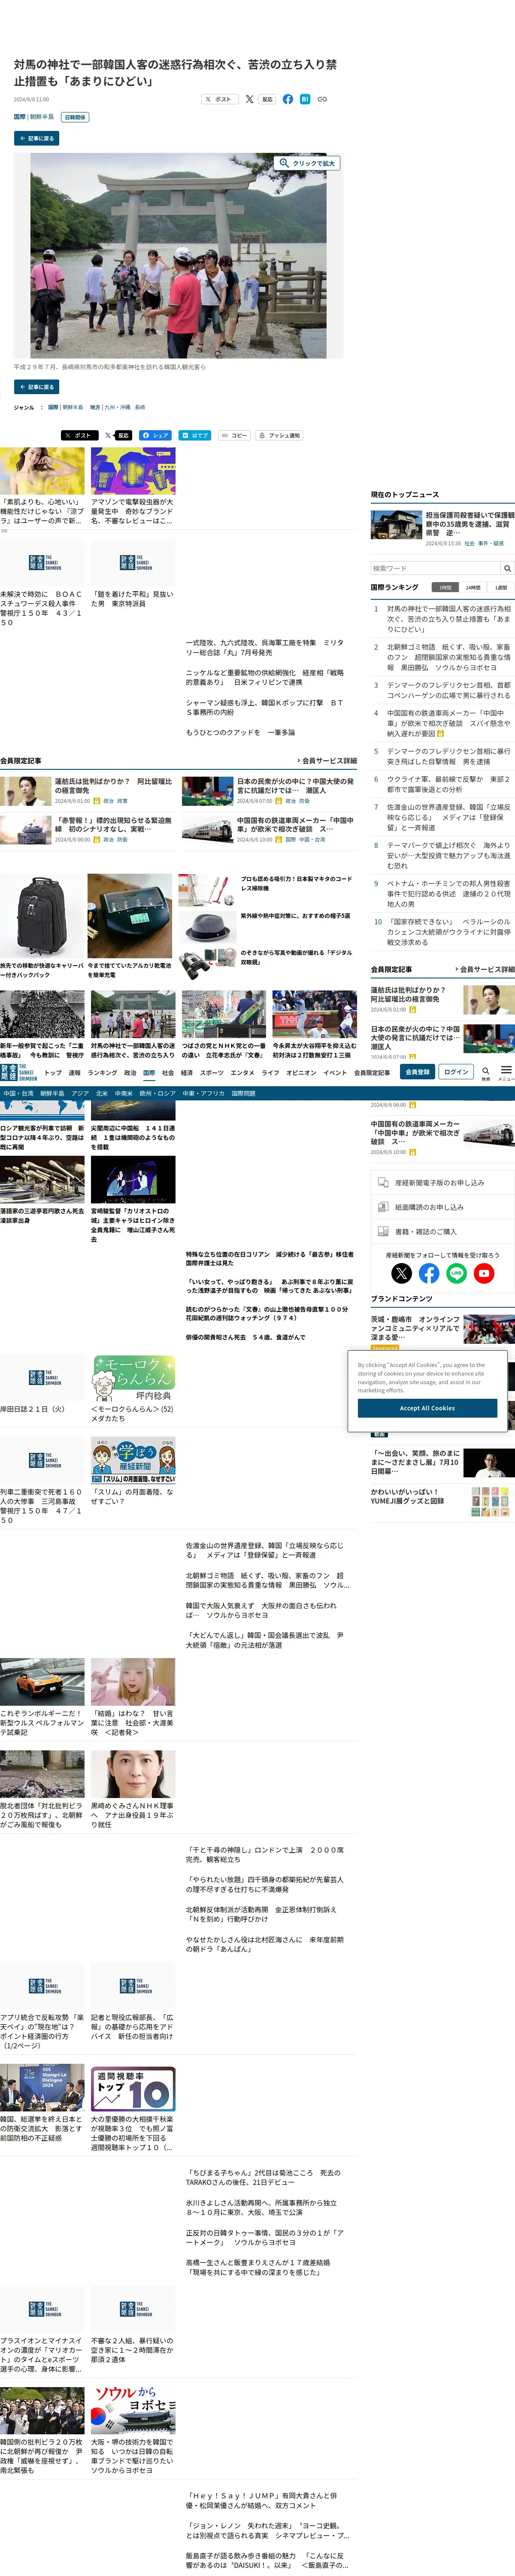Click 朝鮮半島 breadcrumb under the date
Screen dimensions: 515x2576
tap(42, 117)
